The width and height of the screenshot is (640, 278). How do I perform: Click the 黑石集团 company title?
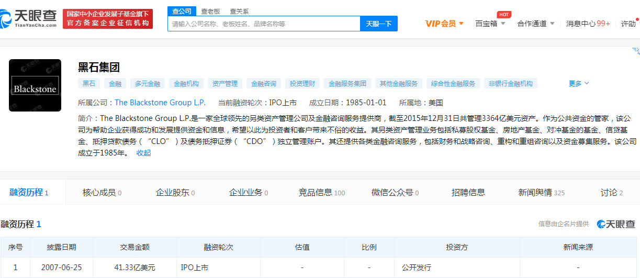[99, 67]
